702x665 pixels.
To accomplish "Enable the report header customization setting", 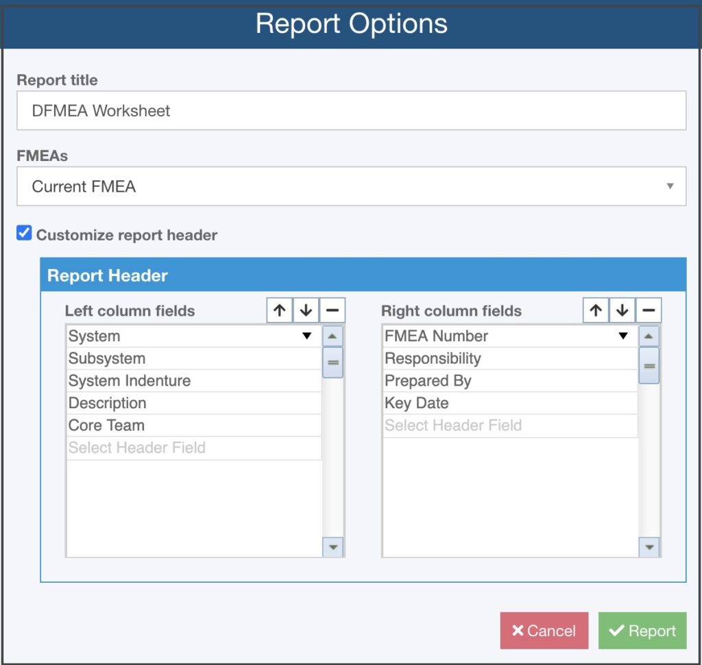I will pyautogui.click(x=24, y=233).
